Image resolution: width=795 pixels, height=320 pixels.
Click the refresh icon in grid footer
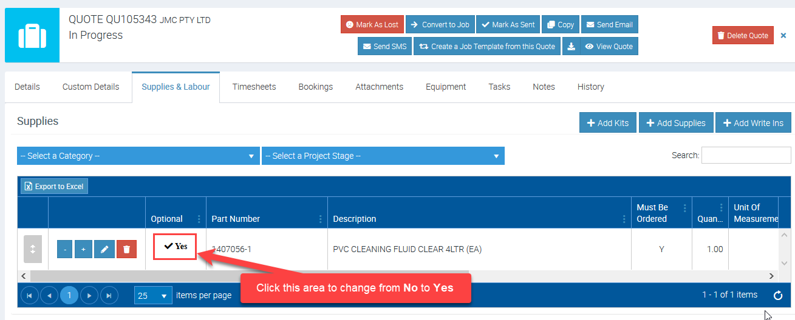tap(778, 296)
